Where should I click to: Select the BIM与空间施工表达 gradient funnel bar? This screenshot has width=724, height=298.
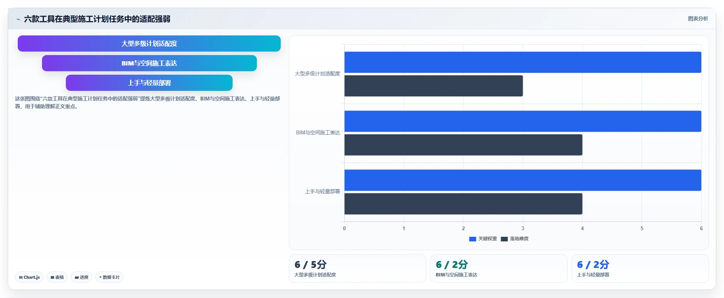tap(149, 63)
